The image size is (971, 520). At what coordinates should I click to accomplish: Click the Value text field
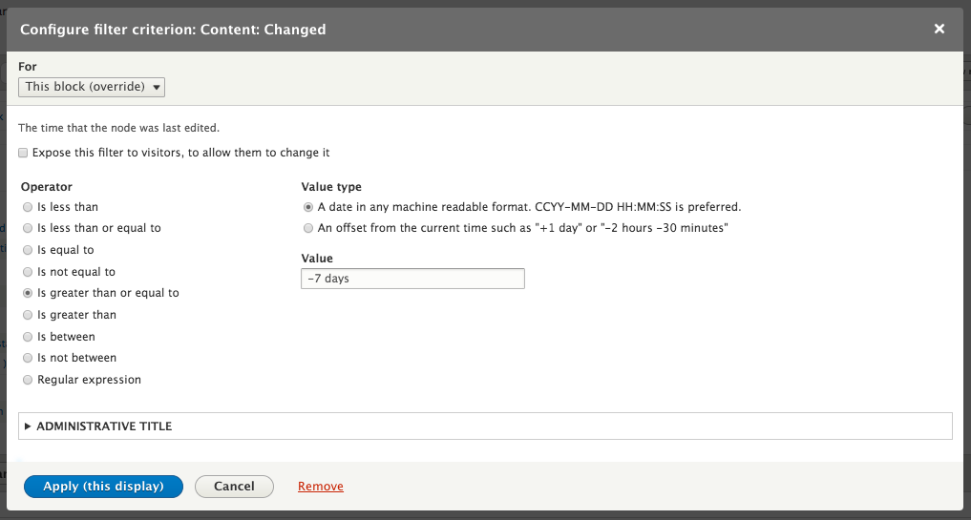412,279
